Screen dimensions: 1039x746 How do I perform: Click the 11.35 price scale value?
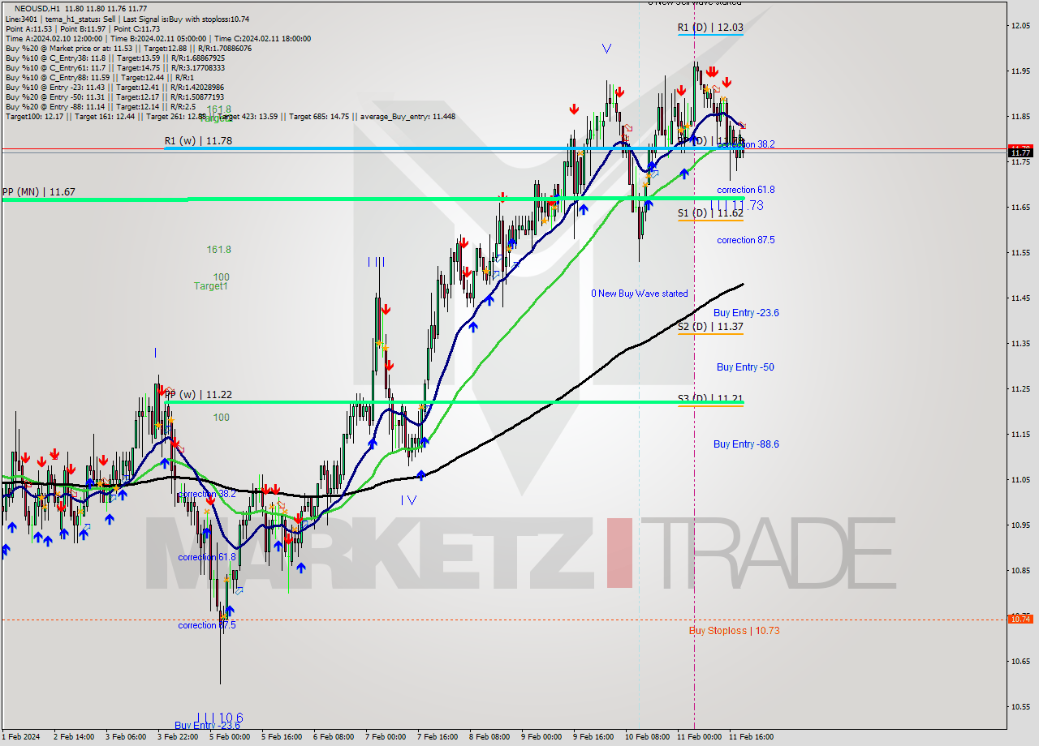coord(1021,344)
